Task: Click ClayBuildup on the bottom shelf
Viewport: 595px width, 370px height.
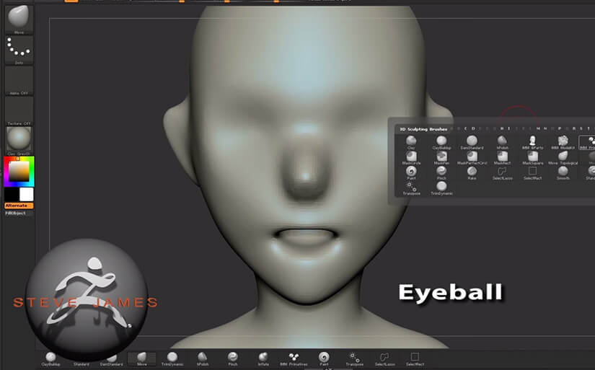Action: click(x=50, y=359)
